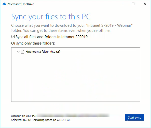The image size is (151, 128).
Task: Click the file icon beside Files not in a folder
Action: pos(22,52)
